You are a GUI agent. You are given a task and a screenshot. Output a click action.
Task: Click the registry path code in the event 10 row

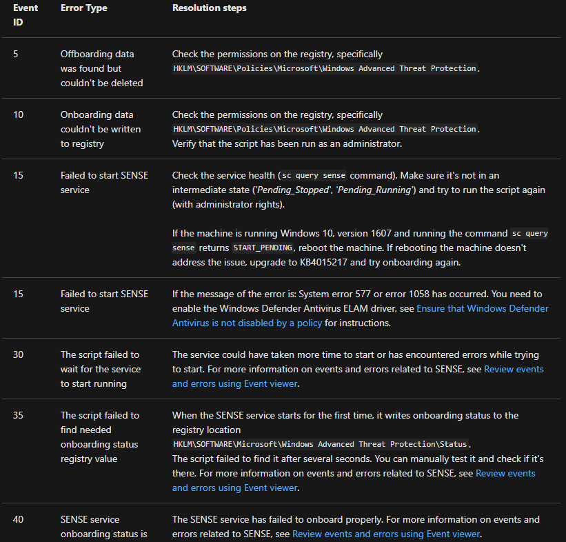coord(325,129)
